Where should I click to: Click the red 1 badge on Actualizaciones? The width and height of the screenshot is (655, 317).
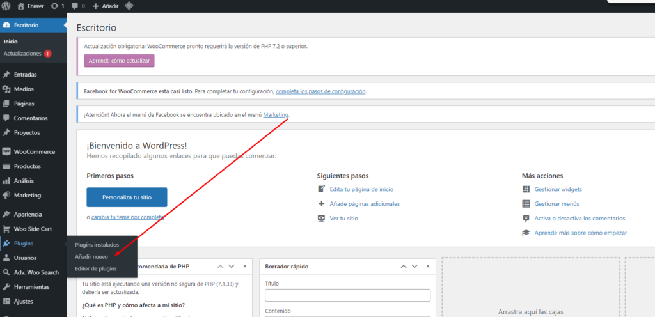[x=47, y=54]
